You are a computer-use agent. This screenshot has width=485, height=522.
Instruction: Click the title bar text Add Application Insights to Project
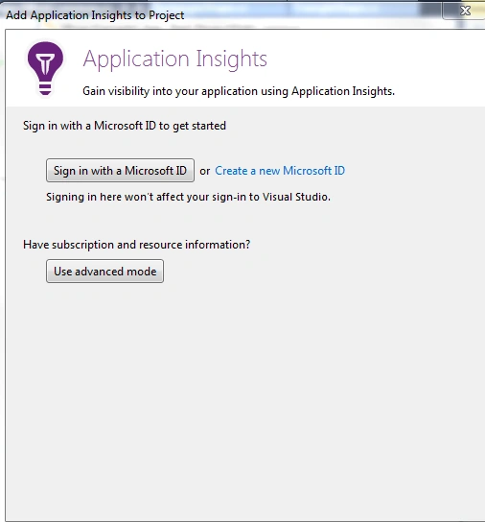click(95, 15)
